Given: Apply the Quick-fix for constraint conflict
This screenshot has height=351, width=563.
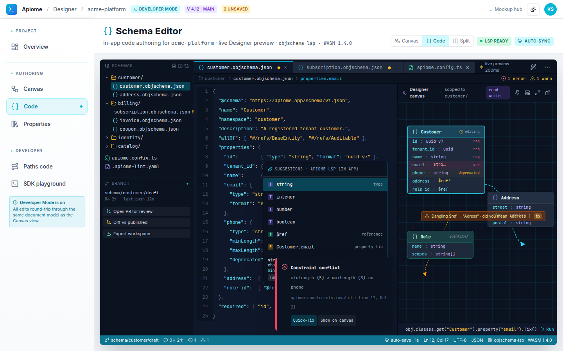Looking at the screenshot, I should (304, 321).
